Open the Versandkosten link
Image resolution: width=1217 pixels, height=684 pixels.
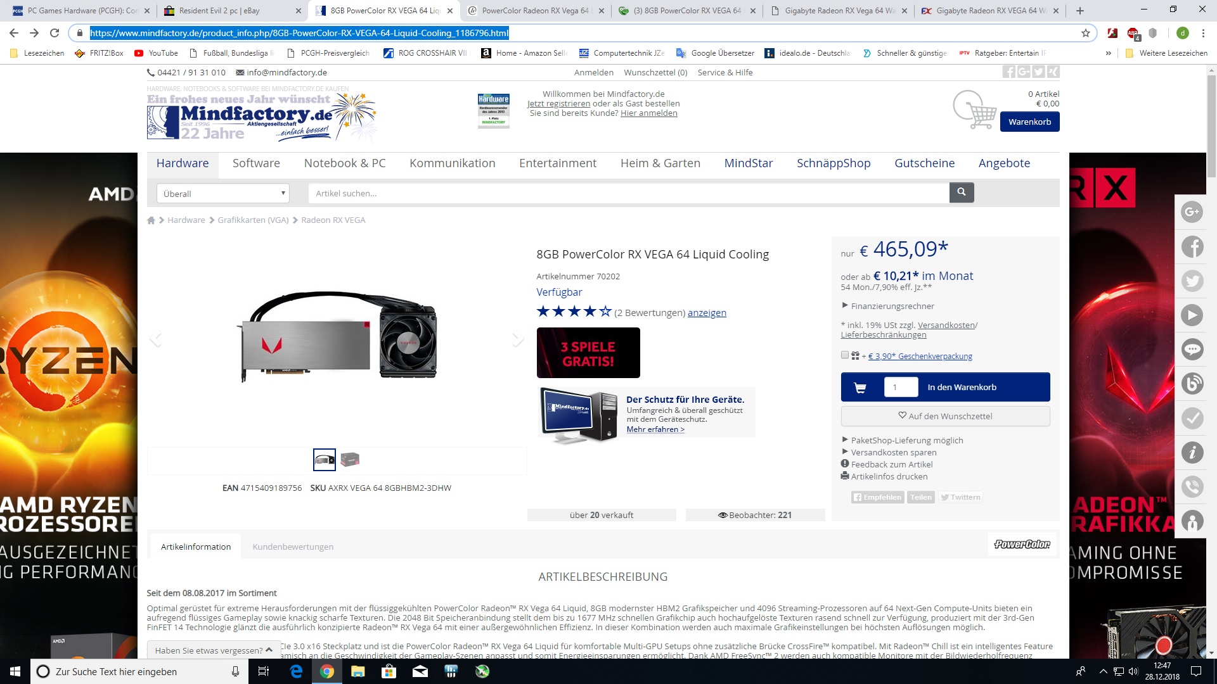(946, 326)
